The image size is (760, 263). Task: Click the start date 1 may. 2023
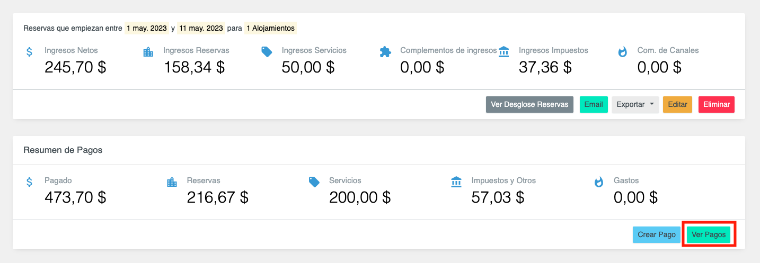coord(147,28)
